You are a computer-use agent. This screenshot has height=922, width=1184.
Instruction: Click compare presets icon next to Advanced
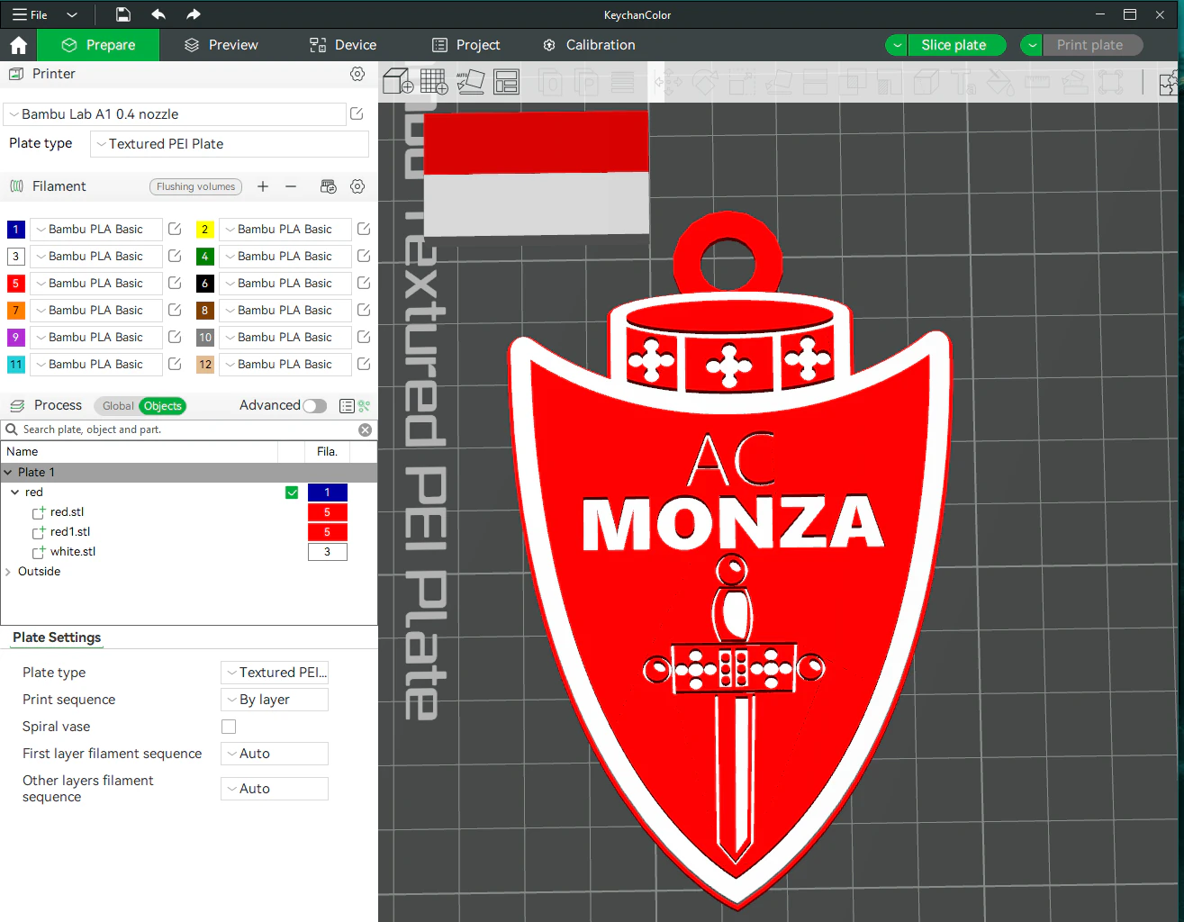pyautogui.click(x=364, y=406)
